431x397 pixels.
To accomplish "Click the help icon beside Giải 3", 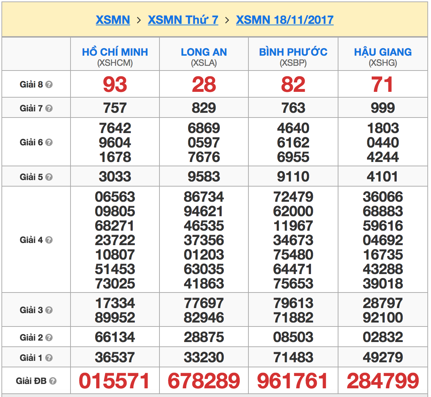I will [49, 310].
